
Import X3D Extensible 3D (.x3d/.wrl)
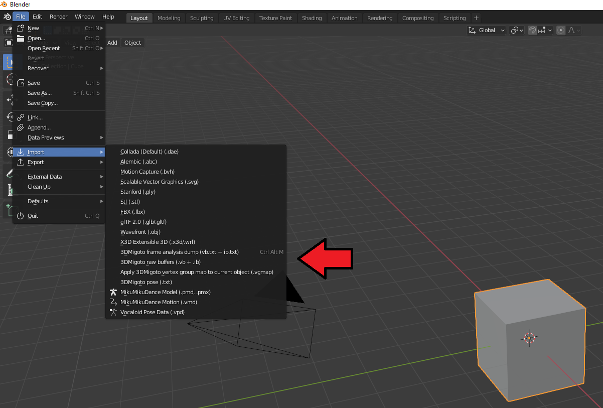point(196,242)
